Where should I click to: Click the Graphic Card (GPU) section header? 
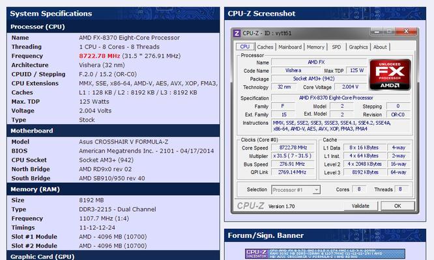tap(42, 256)
